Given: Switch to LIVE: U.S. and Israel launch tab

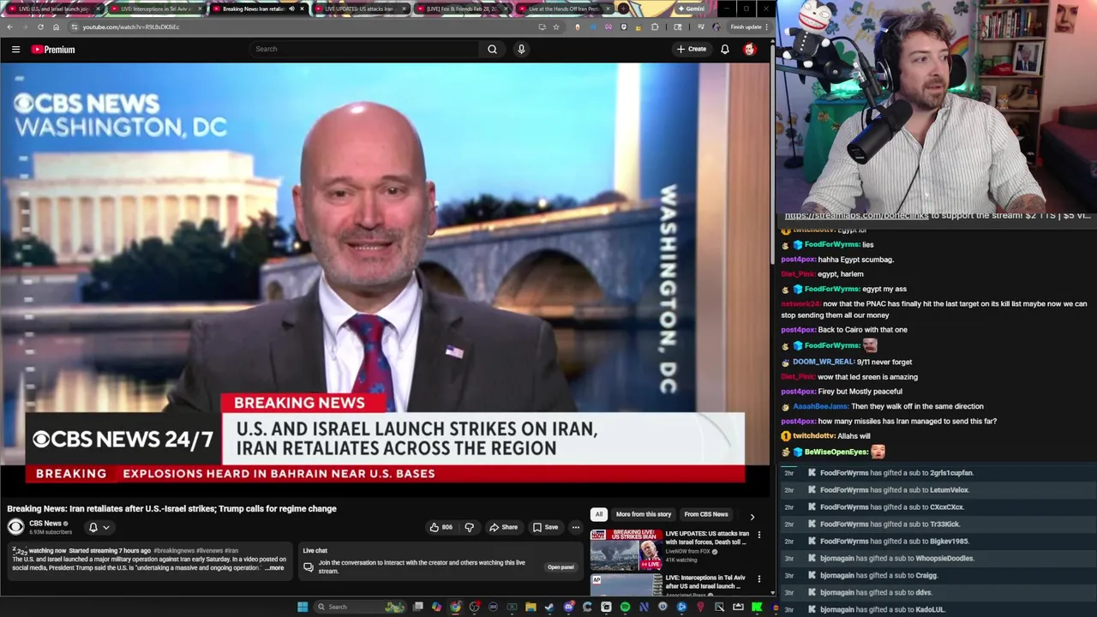Looking at the screenshot, I should [x=53, y=9].
